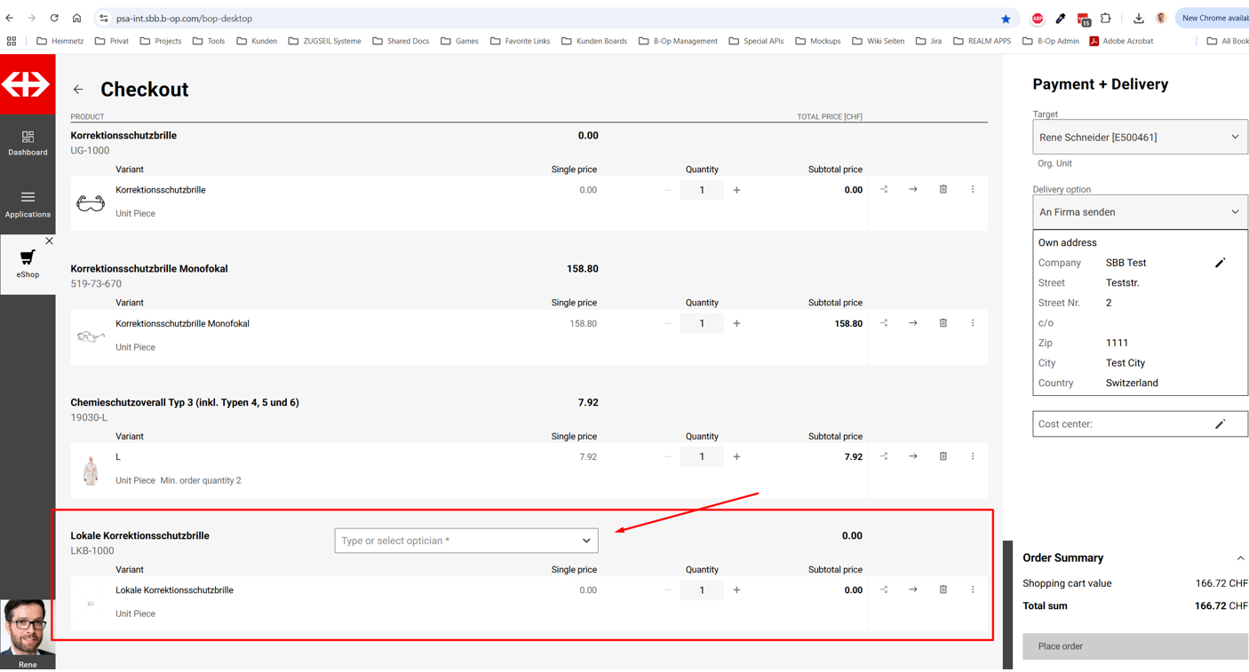
Task: Click the arrow icon in the Korrektionsschutzbrille row
Action: [x=912, y=189]
